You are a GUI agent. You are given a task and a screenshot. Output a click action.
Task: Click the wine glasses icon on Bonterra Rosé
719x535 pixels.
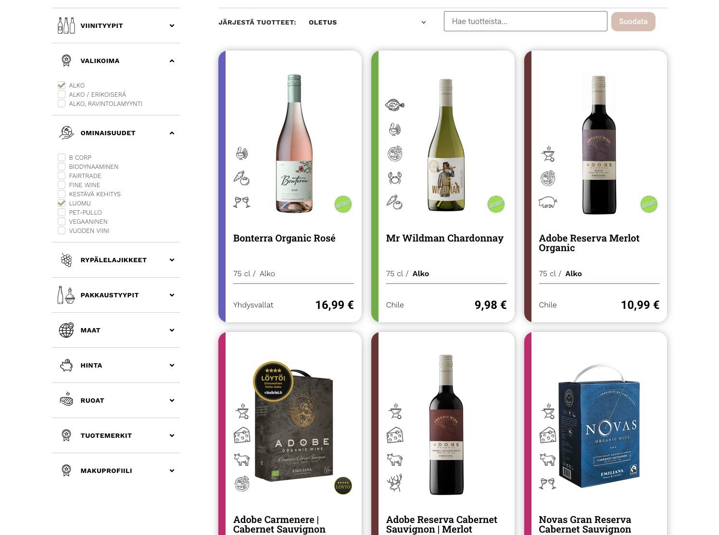[x=242, y=202]
